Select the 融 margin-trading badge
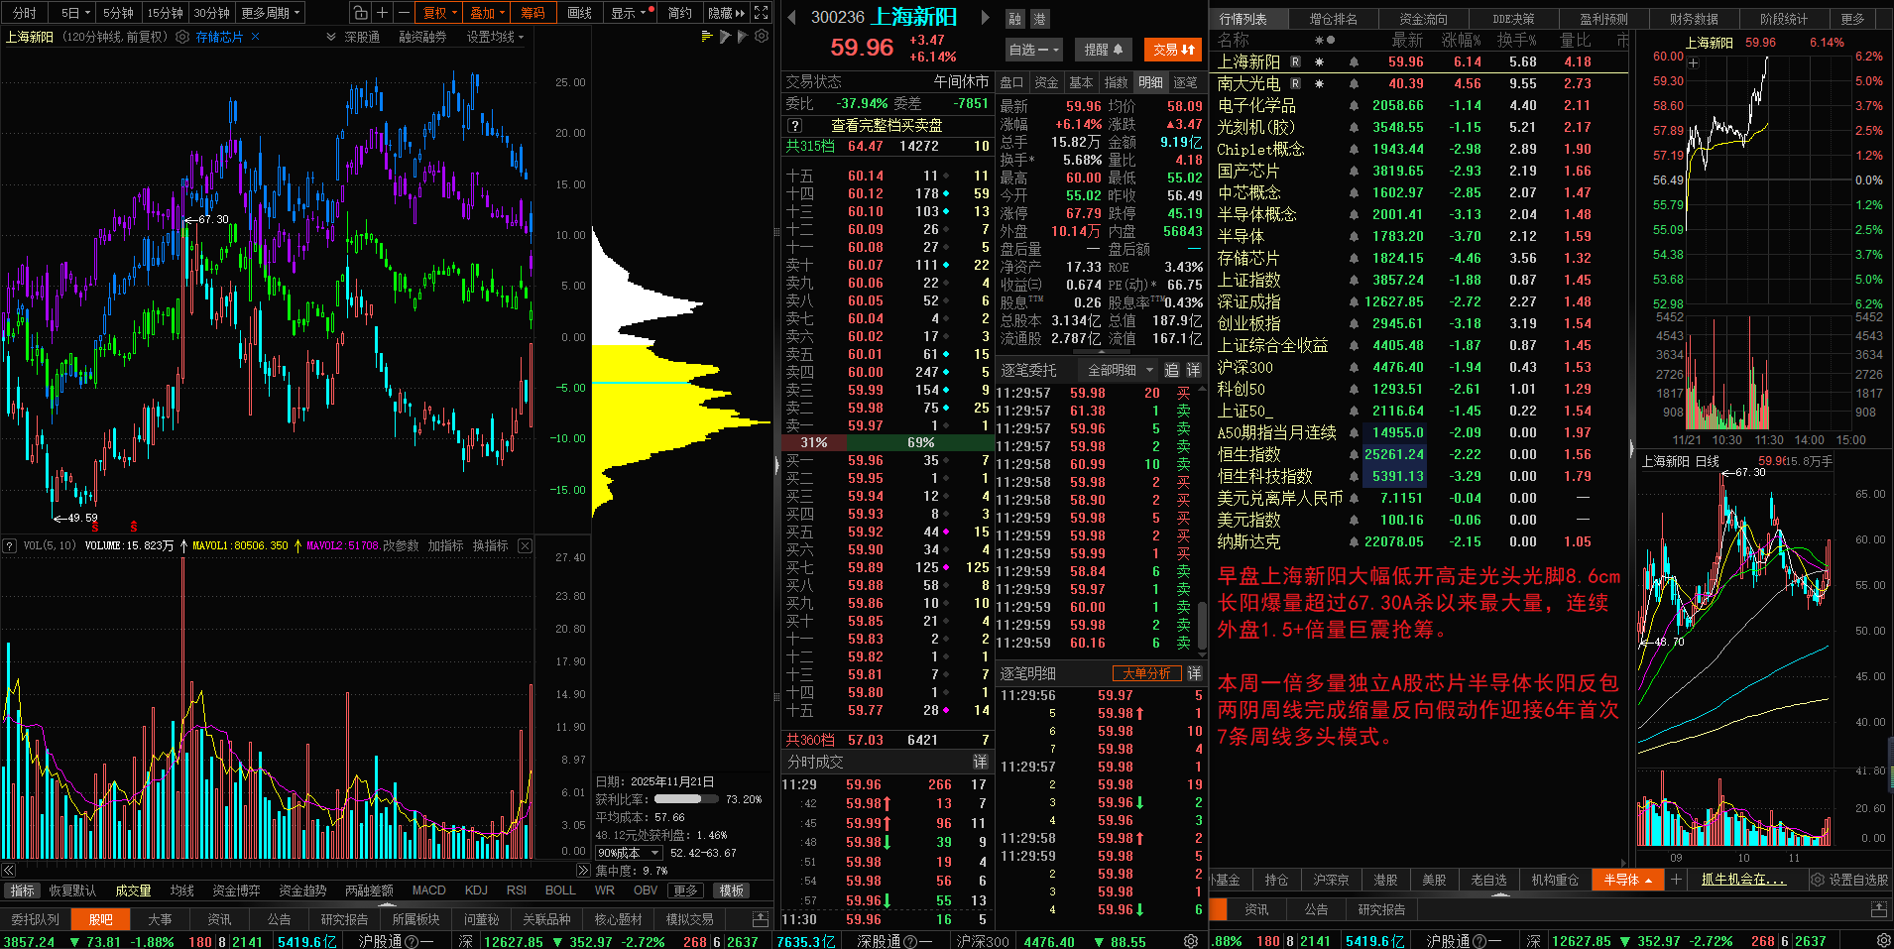 [x=1014, y=19]
